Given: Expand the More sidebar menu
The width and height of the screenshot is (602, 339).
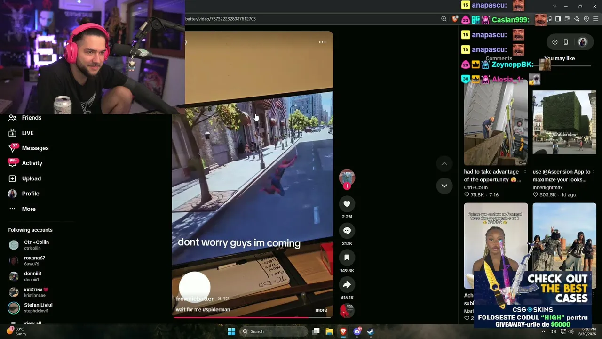Looking at the screenshot, I should click(23, 209).
